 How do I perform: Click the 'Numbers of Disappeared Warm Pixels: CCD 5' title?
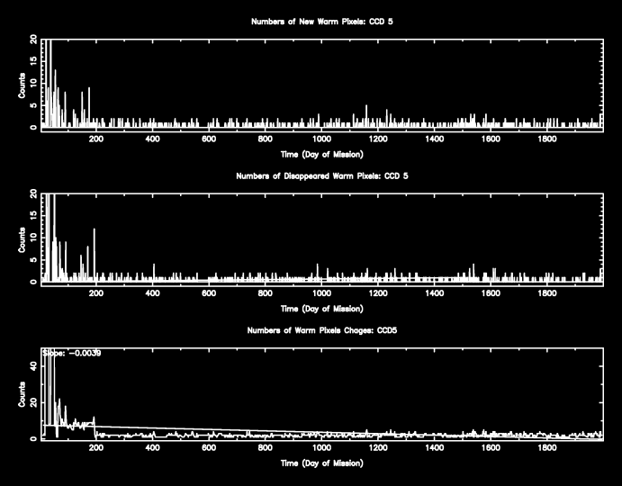[x=321, y=175]
